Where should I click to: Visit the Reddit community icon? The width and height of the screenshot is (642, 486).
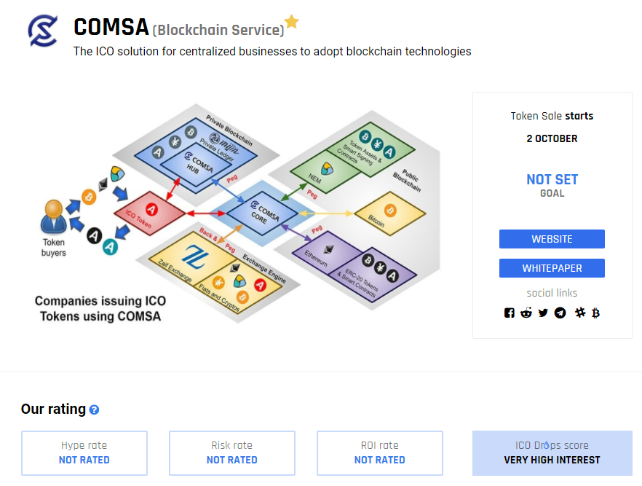526,313
